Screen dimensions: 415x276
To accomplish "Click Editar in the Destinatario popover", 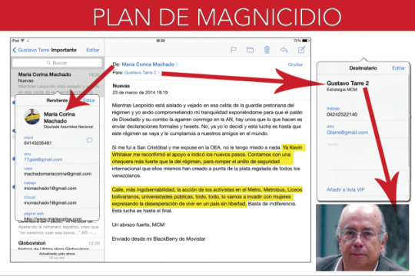I will (x=399, y=68).
